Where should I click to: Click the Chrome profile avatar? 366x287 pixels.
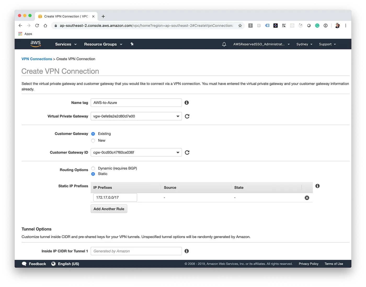[338, 26]
